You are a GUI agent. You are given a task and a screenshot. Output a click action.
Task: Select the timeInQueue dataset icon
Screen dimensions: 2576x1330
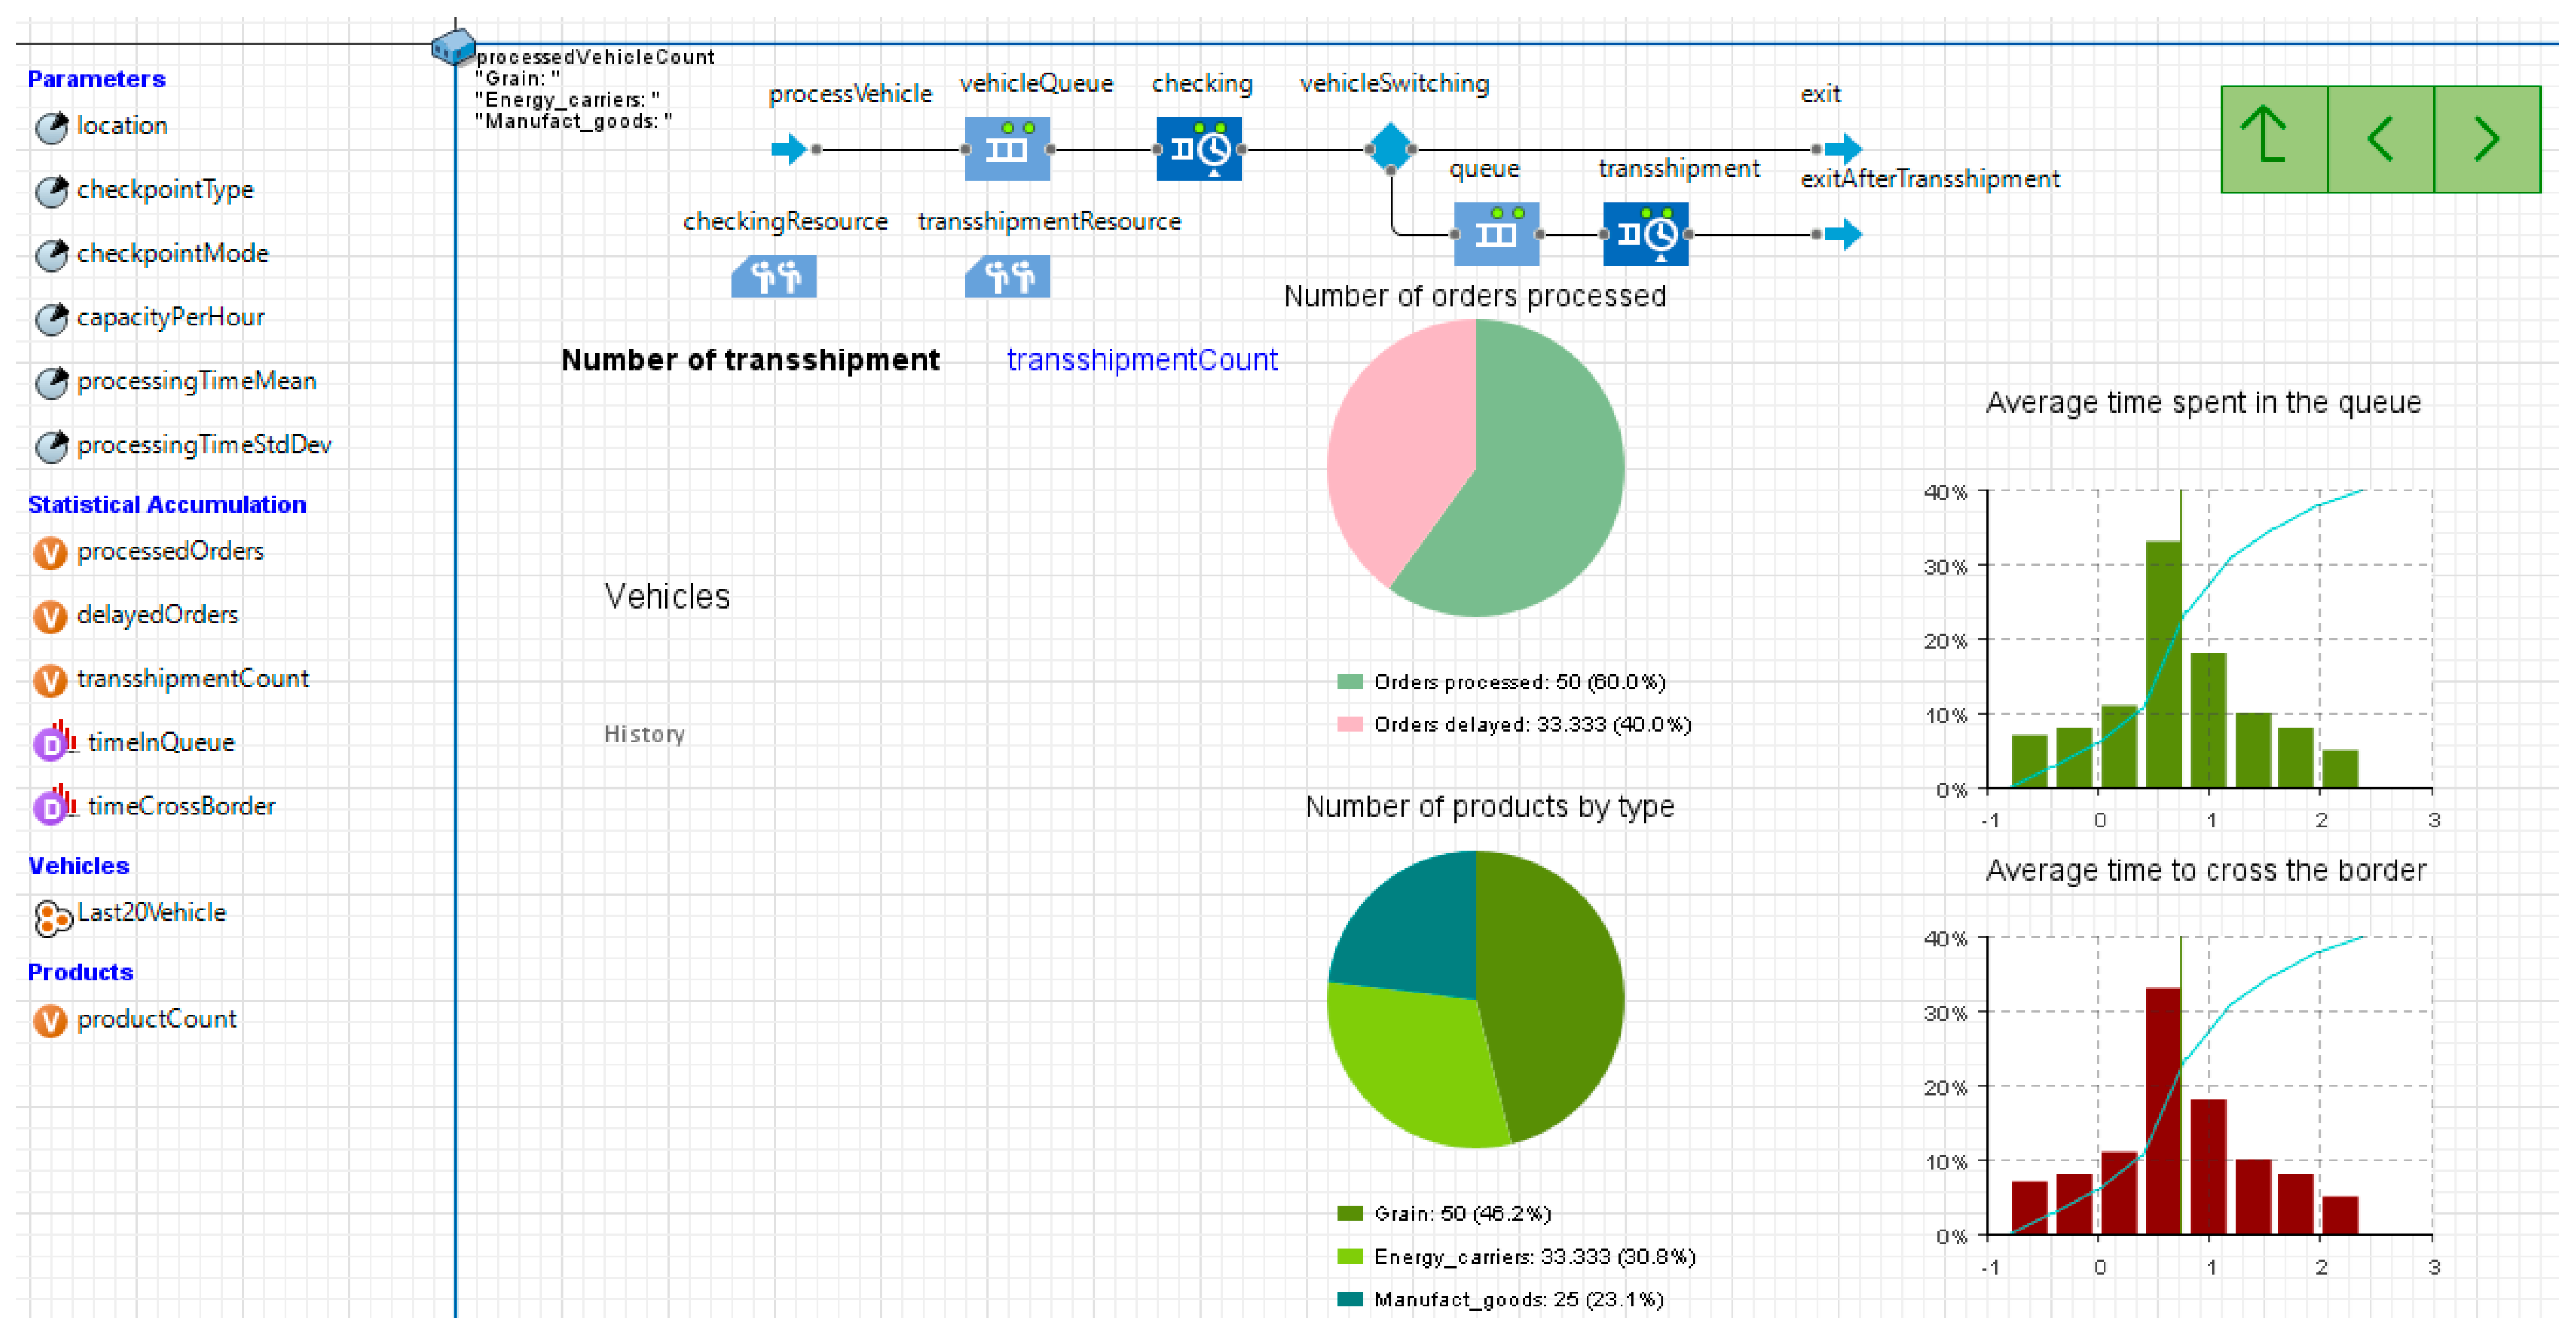pos(53,742)
